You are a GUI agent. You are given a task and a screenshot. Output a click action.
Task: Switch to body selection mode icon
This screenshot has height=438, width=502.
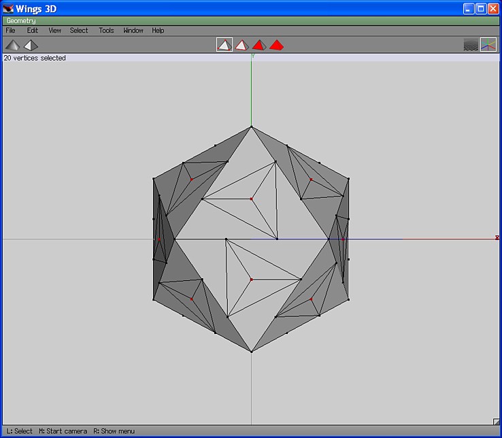point(276,45)
